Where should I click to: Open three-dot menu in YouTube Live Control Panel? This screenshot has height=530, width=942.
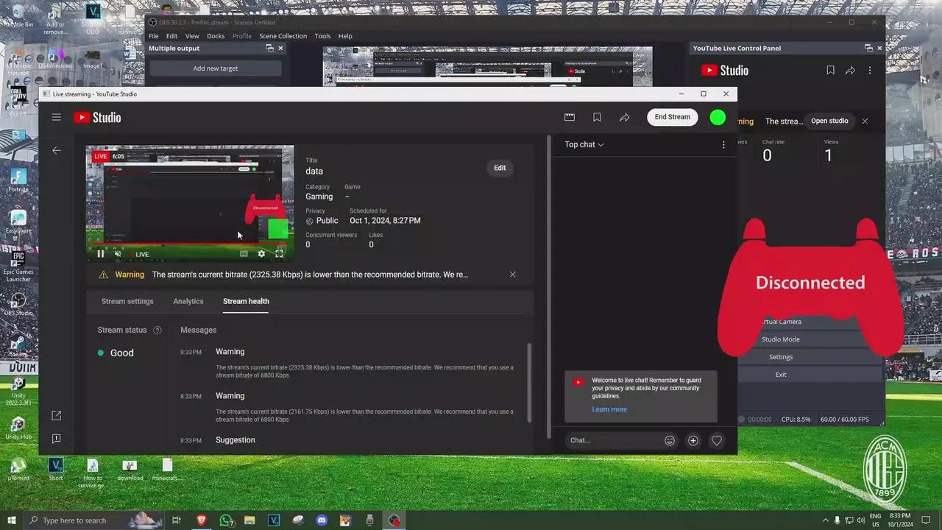[870, 71]
